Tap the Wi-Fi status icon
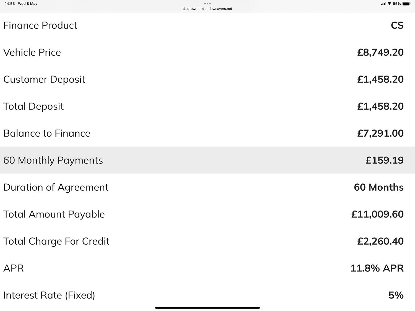Screen dimensions: 415x311 [390, 4]
